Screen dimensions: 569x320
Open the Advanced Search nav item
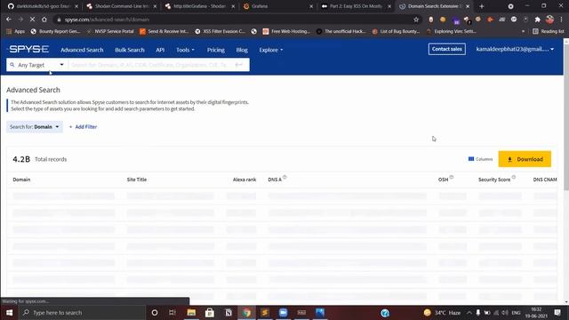point(82,50)
